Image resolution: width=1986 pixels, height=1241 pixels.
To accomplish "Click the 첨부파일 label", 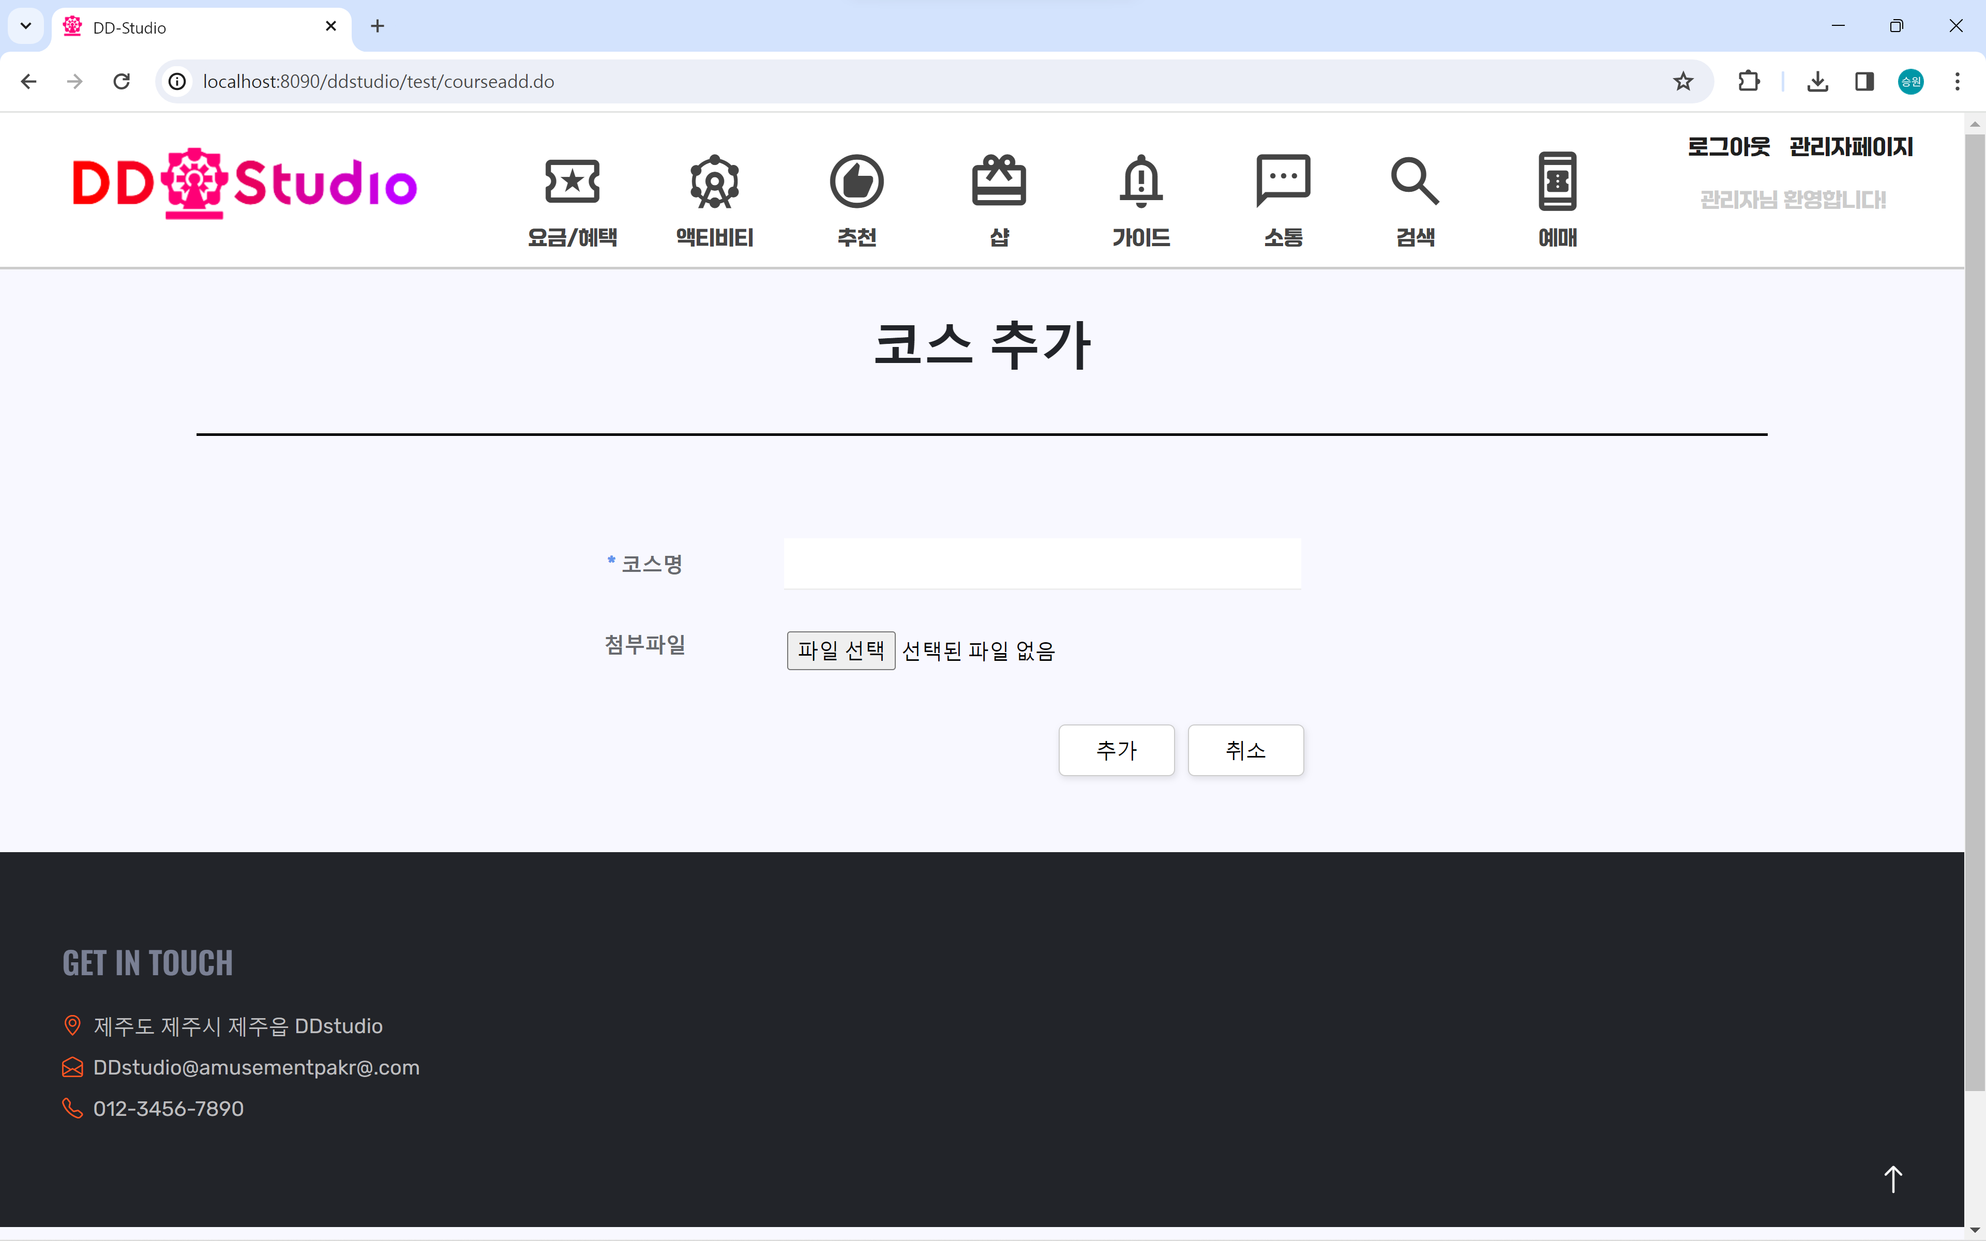I will (x=645, y=644).
